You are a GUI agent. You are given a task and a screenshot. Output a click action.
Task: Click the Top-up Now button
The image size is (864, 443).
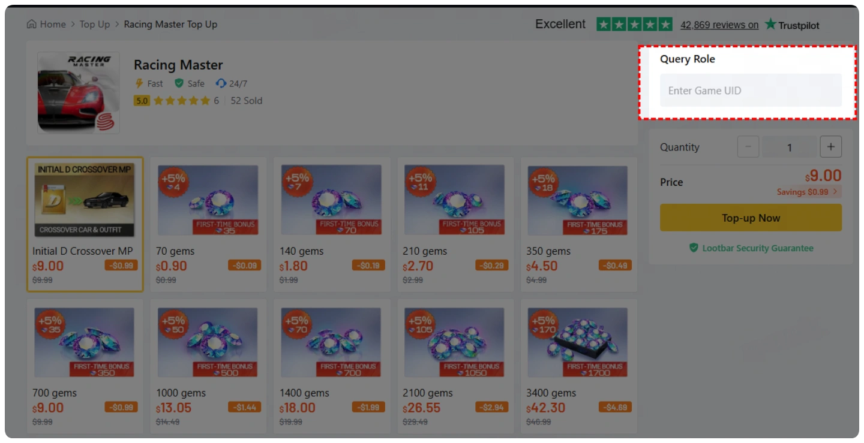[x=751, y=218]
